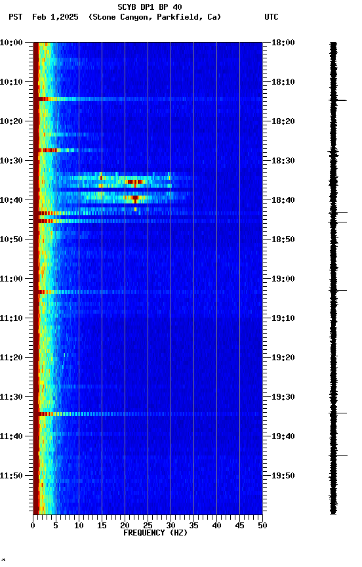Click the 18:20 UTC time label
362x567 pixels.
[x=283, y=121]
